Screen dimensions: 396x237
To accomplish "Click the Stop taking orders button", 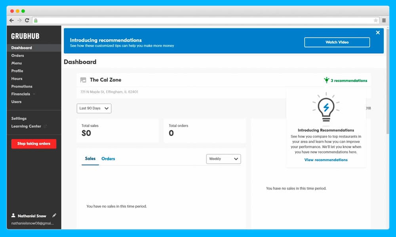I will (34, 144).
